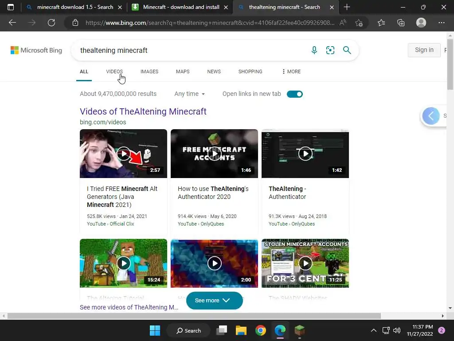Click the horizontal scrollbar right arrow
Viewport: 454px width, 341px height.
[x=442, y=316]
